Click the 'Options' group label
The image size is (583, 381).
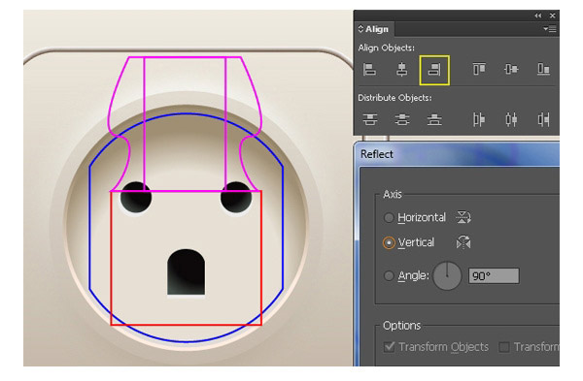[x=402, y=326]
